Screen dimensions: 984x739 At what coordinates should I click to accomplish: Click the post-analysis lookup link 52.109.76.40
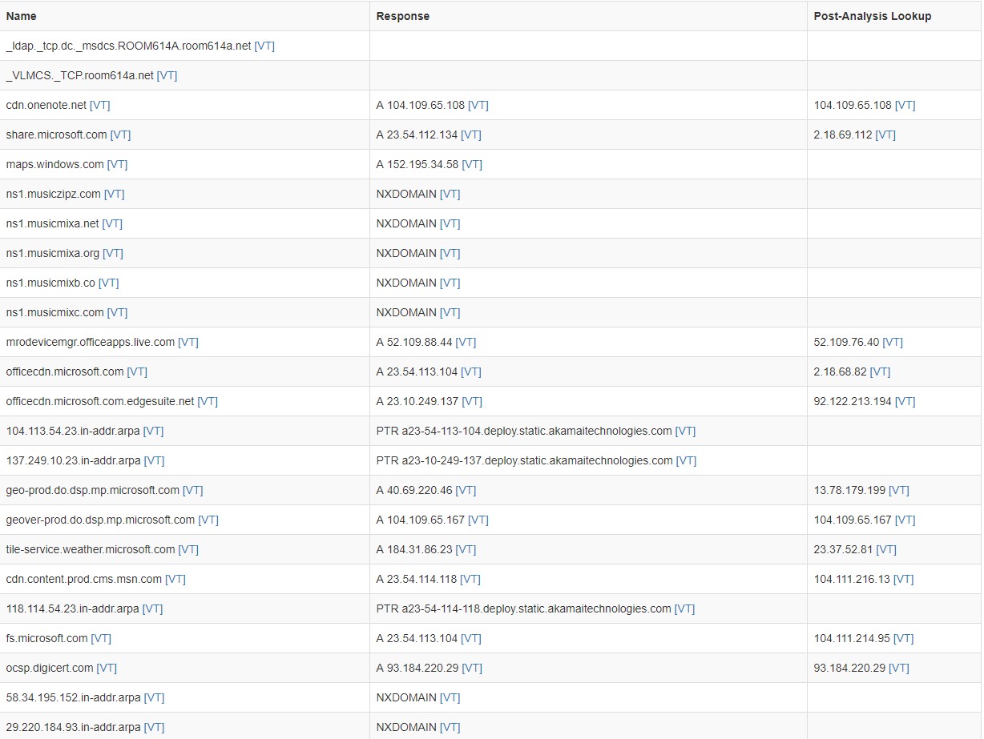pyautogui.click(x=846, y=342)
